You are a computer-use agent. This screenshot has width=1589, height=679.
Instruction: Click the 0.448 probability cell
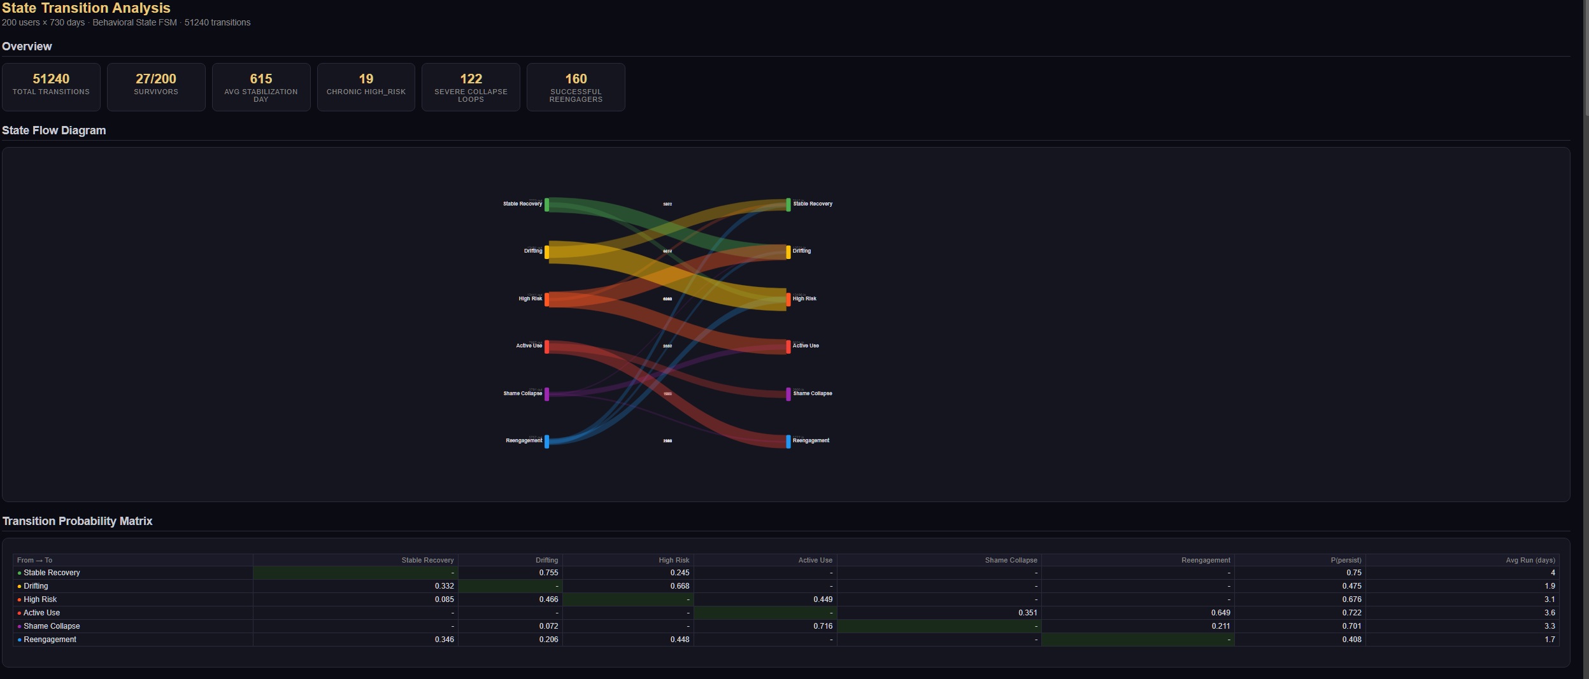coord(628,640)
